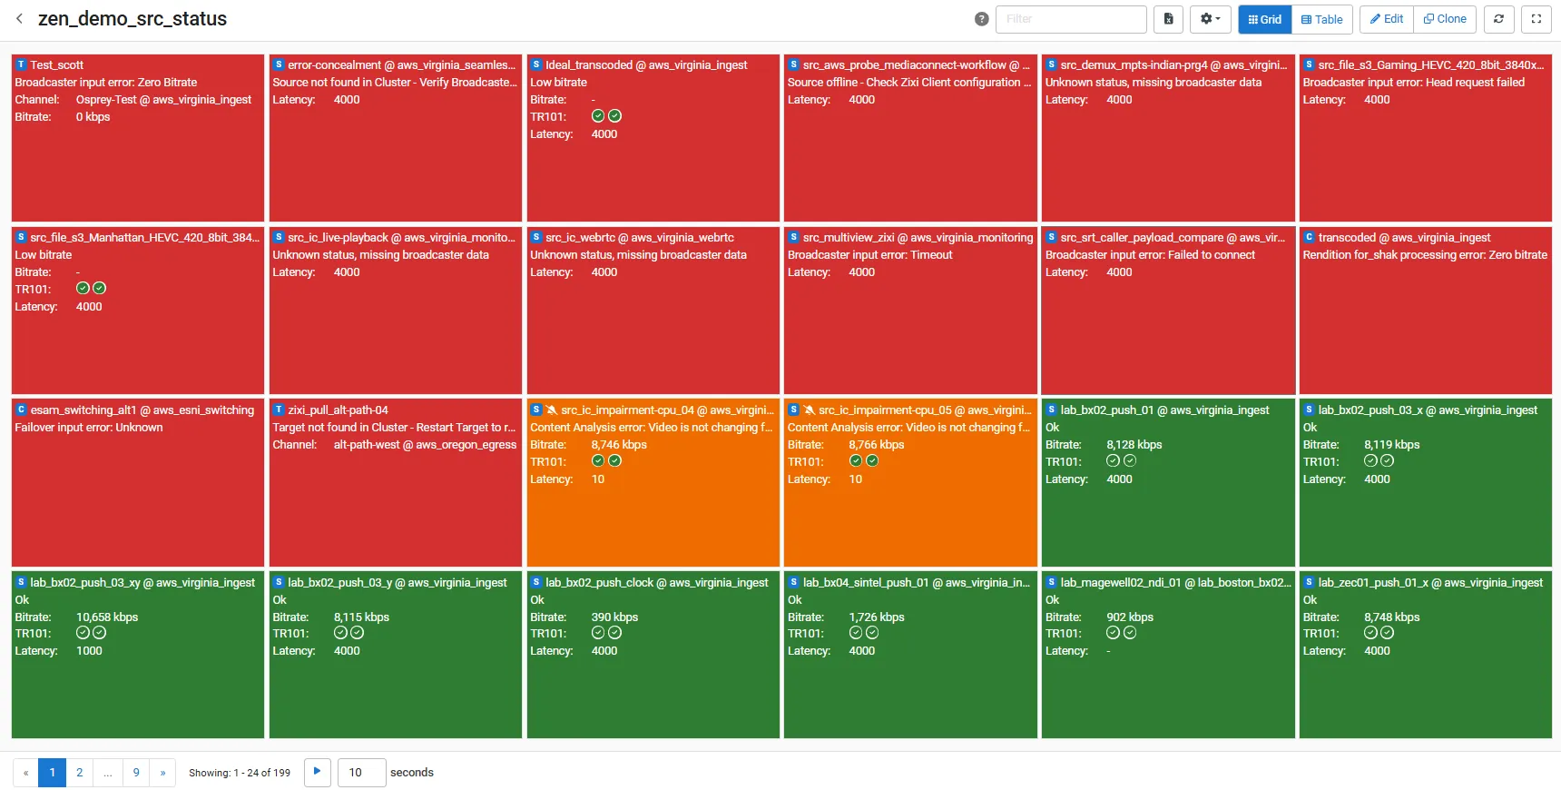Switch to Table view
Viewport: 1561px width, 790px height.
pyautogui.click(x=1322, y=19)
